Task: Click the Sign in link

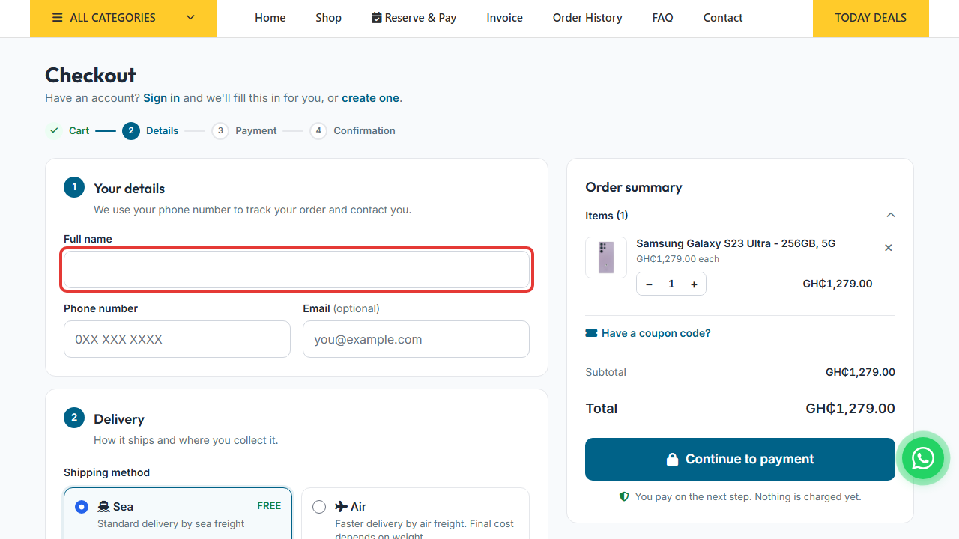Action: point(162,98)
